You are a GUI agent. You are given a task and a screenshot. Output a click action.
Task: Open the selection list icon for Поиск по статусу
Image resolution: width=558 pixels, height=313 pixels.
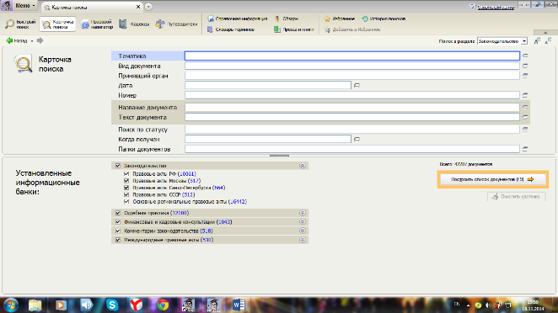pos(525,130)
